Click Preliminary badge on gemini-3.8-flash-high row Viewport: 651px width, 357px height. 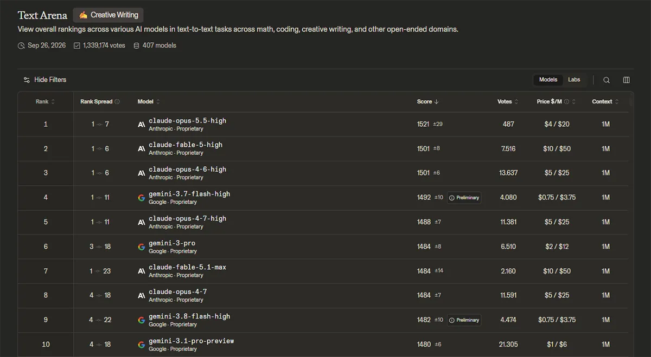click(464, 320)
